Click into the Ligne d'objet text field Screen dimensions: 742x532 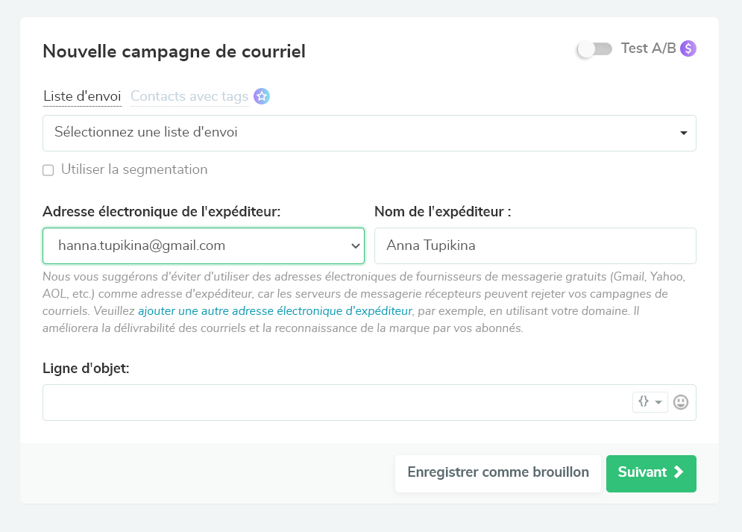pos(336,402)
